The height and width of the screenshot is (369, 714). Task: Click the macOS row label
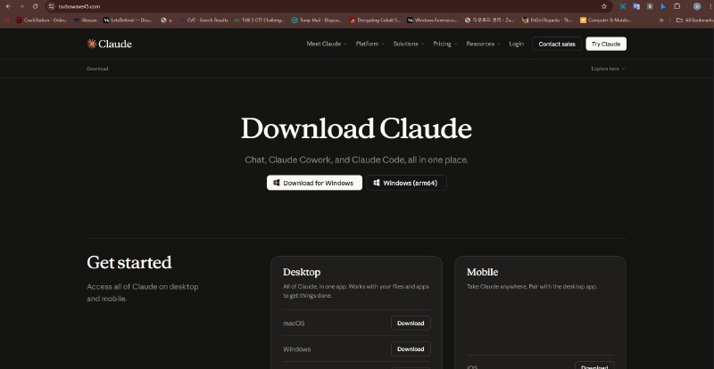294,324
